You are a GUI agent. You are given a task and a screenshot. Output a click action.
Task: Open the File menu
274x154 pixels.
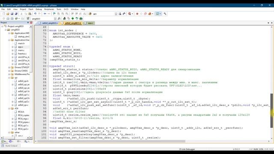point(3,9)
